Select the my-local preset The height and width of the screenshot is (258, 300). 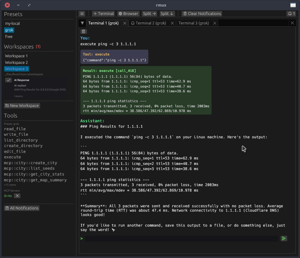(x=12, y=23)
